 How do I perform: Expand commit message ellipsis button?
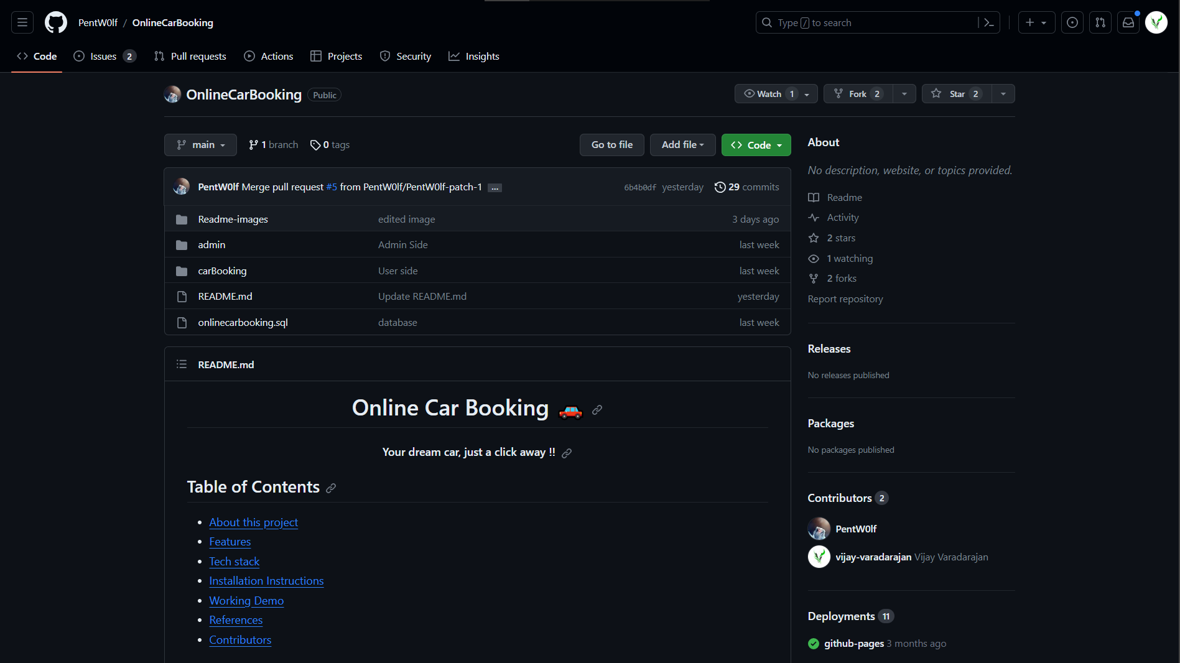495,188
